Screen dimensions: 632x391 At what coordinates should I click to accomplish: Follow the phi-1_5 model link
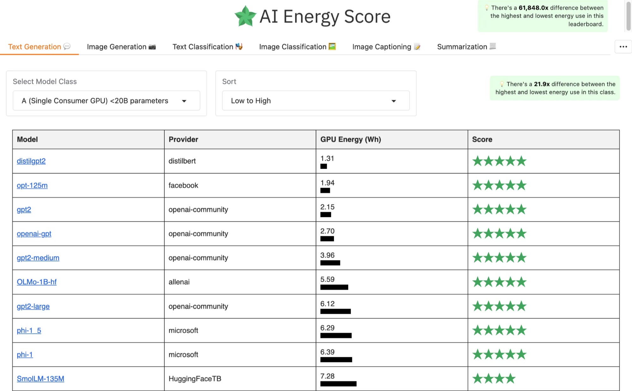29,330
